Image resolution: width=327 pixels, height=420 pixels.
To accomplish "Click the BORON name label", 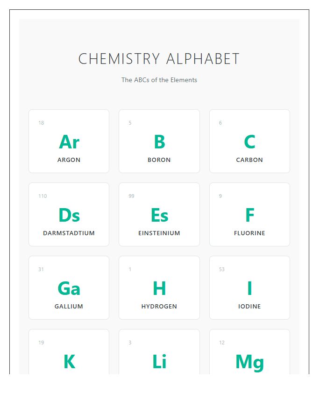I will 159,160.
